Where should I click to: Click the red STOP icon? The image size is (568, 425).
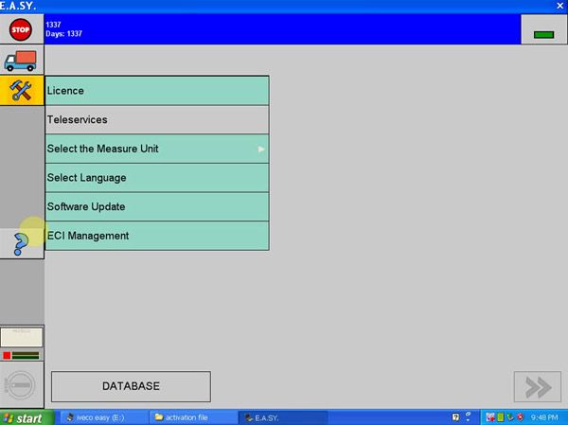click(21, 28)
